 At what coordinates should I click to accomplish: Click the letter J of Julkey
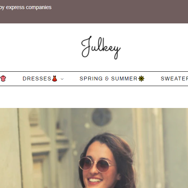click(86, 47)
